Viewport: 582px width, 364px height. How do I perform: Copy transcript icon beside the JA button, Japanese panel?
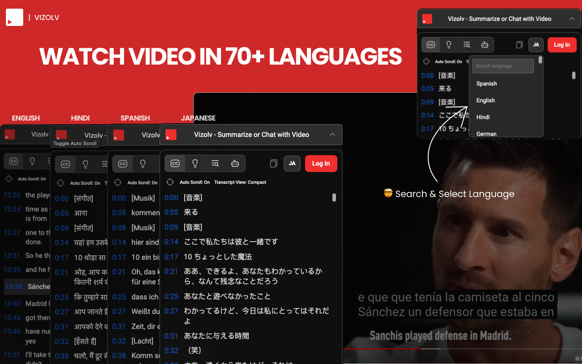[x=273, y=163]
